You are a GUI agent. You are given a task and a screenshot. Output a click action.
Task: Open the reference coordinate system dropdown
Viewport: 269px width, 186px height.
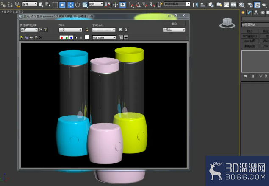tap(96, 4)
